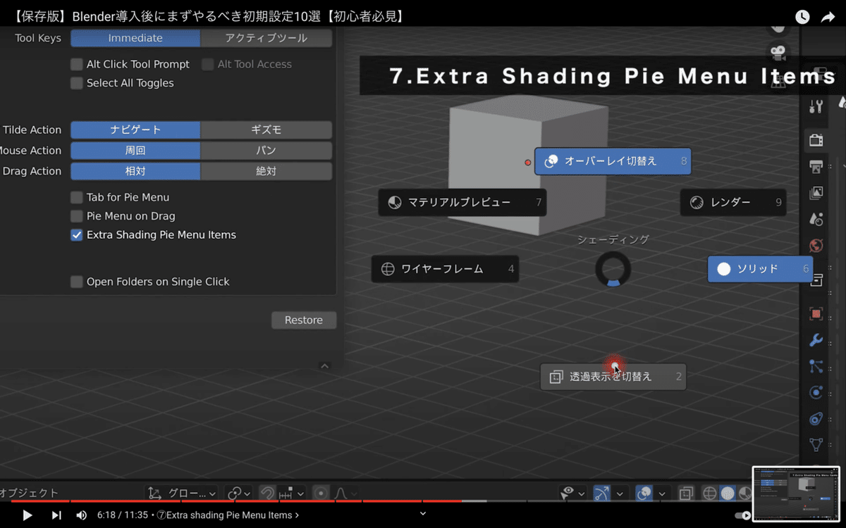Click the viewport camera view icon

(778, 52)
